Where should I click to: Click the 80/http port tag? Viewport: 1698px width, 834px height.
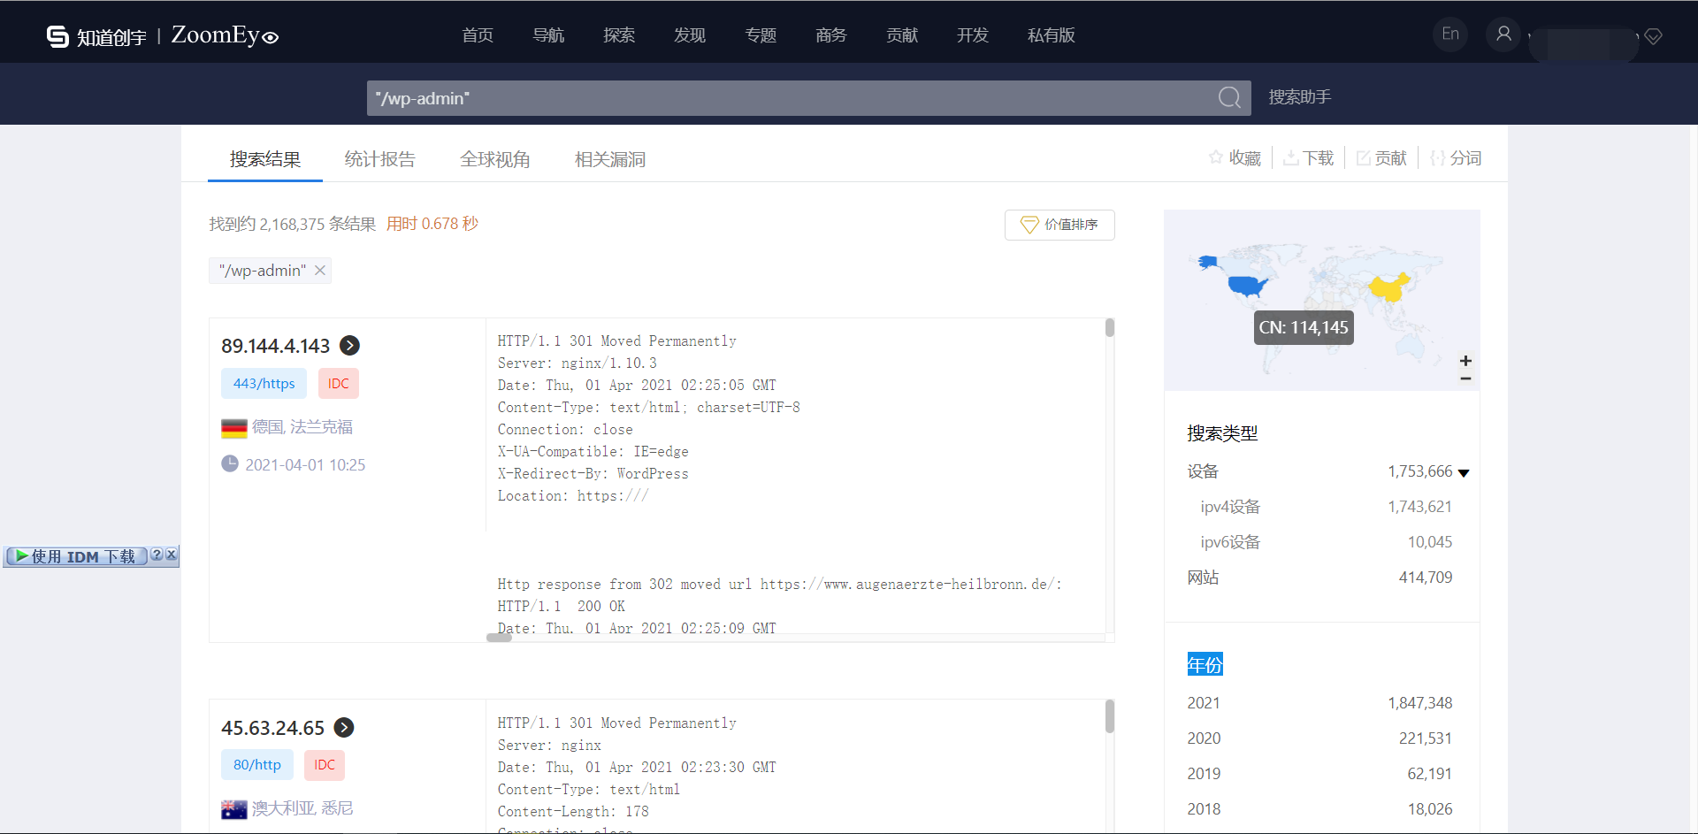257,765
